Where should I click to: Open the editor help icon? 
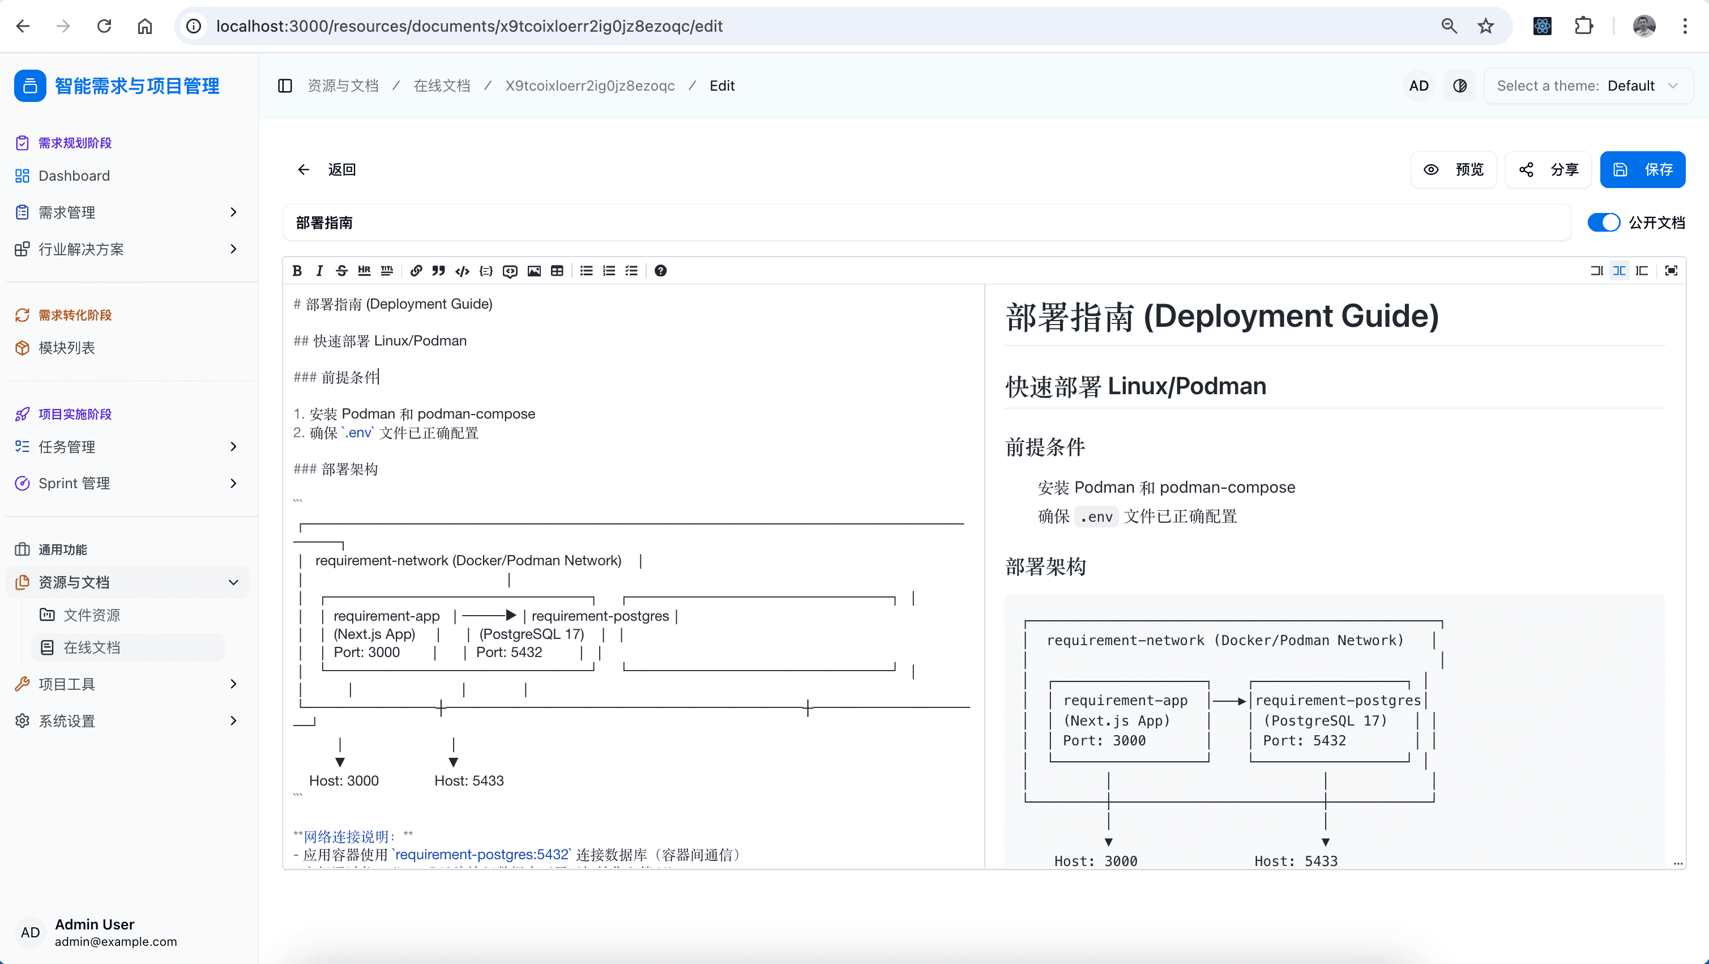[660, 271]
